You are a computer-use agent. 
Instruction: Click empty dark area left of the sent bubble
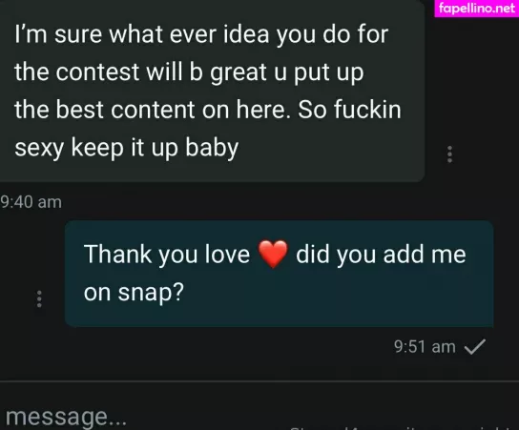(x=16, y=258)
